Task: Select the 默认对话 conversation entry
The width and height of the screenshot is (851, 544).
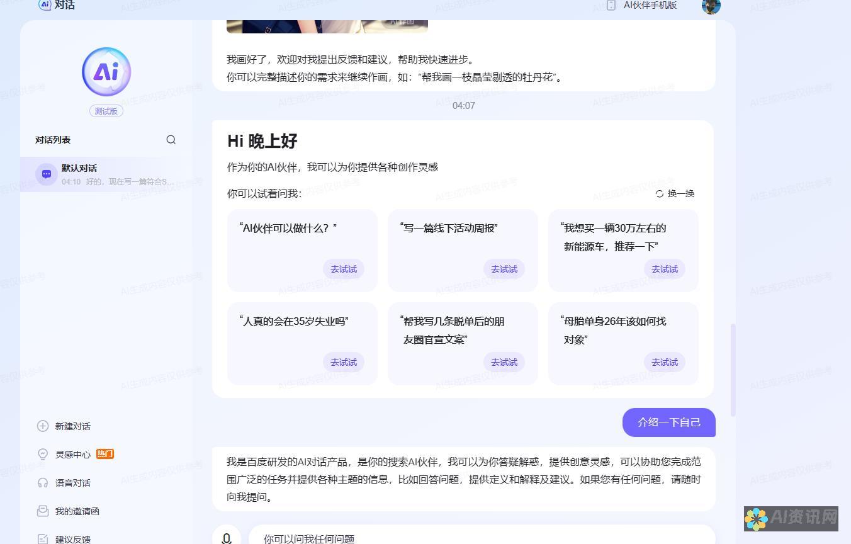Action: [x=106, y=174]
